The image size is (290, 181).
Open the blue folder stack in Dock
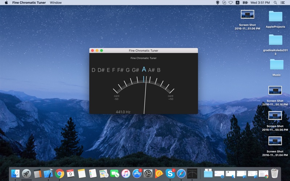point(208,173)
